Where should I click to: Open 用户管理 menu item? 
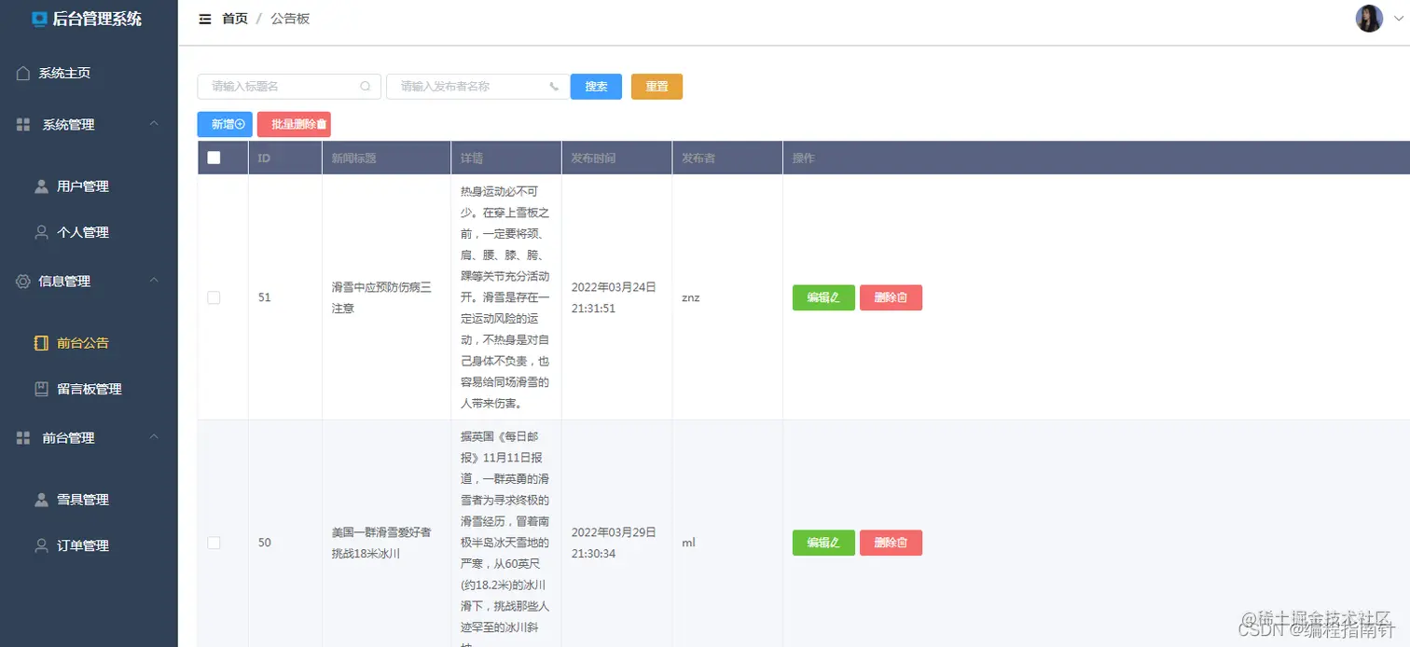89,186
